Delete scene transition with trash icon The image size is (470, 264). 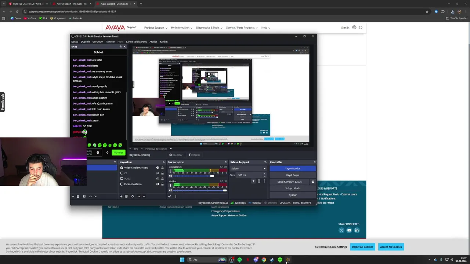pos(259,181)
